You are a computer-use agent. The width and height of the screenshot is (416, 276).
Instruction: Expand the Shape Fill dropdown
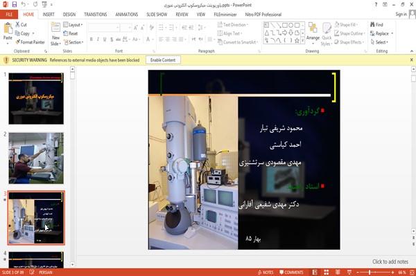click(x=346, y=25)
